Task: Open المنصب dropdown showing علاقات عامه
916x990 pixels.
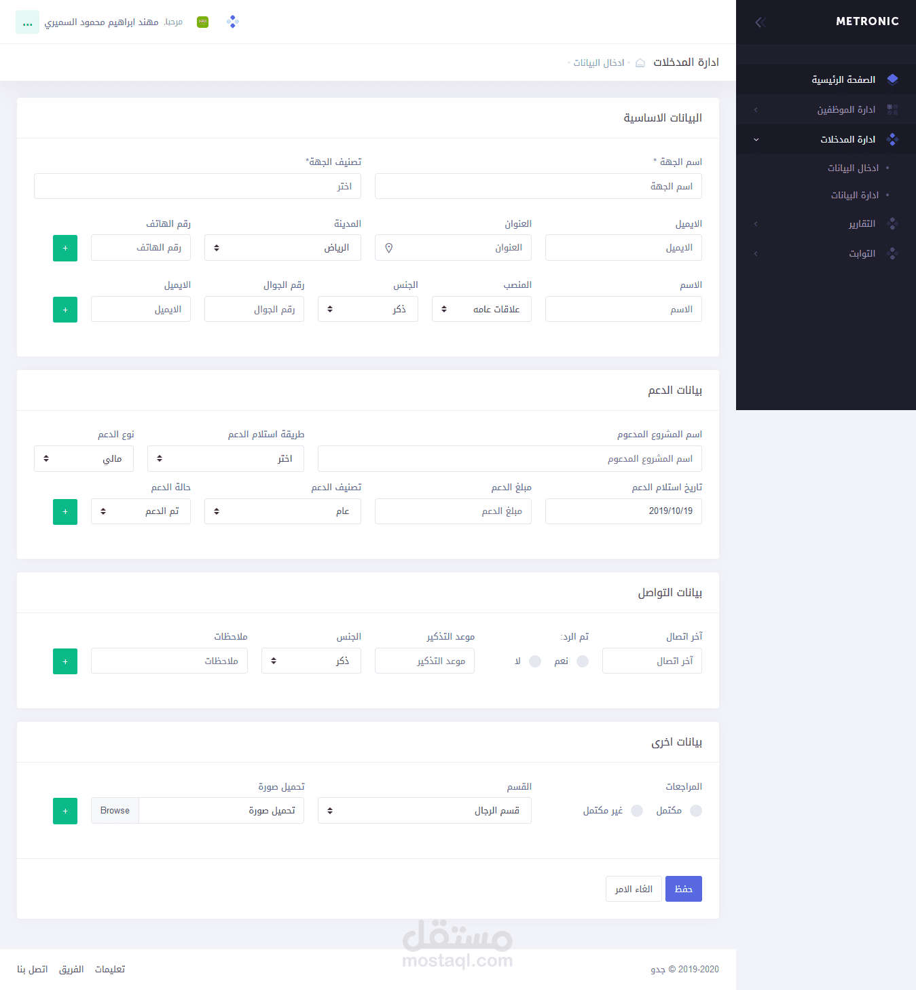Action: 481,310
